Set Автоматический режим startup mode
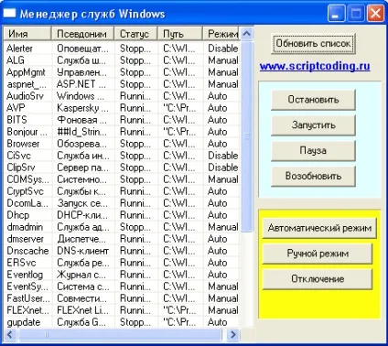Viewport: 388px width, 346px height. point(319,228)
